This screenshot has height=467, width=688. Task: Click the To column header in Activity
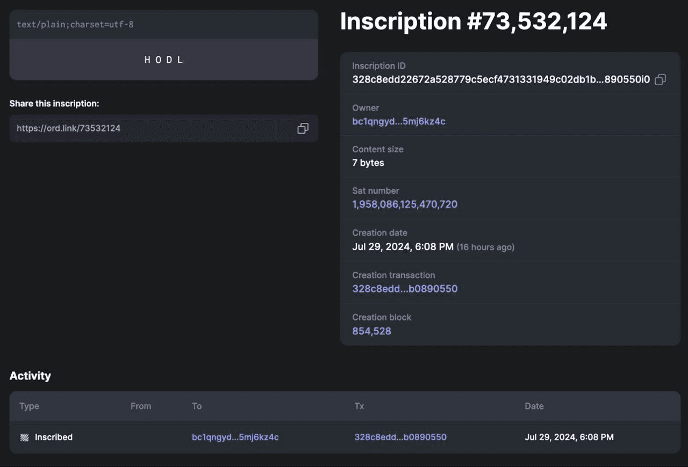197,406
